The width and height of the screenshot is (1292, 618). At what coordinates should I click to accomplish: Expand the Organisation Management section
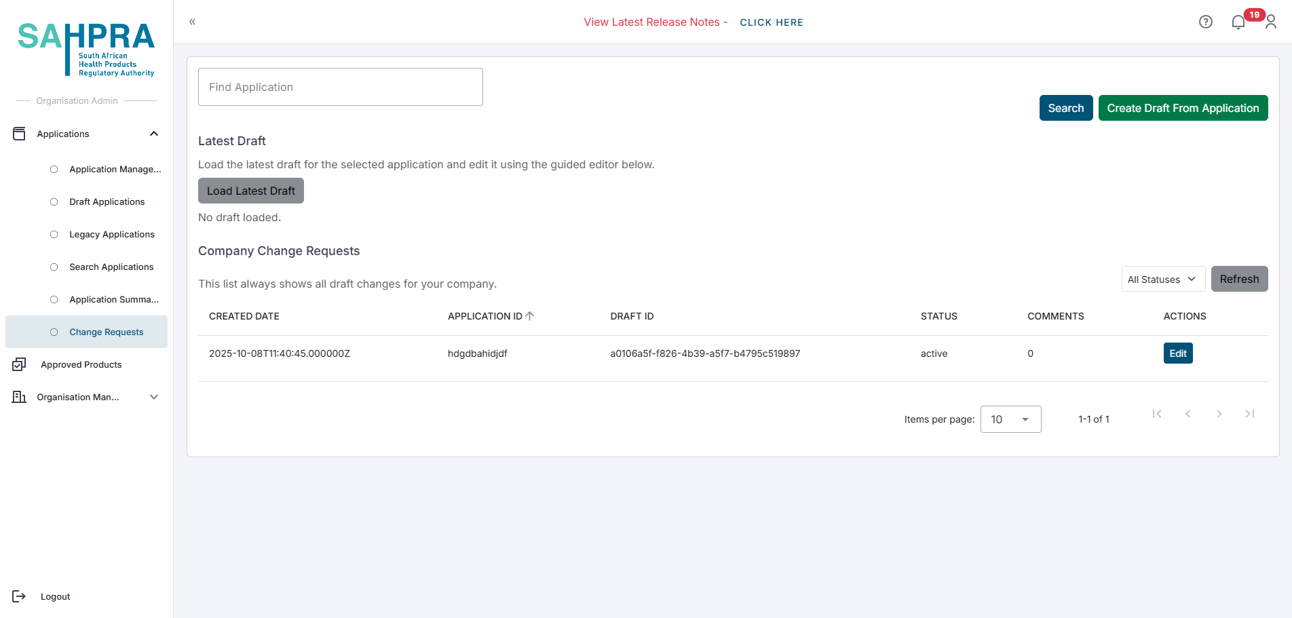pos(154,397)
